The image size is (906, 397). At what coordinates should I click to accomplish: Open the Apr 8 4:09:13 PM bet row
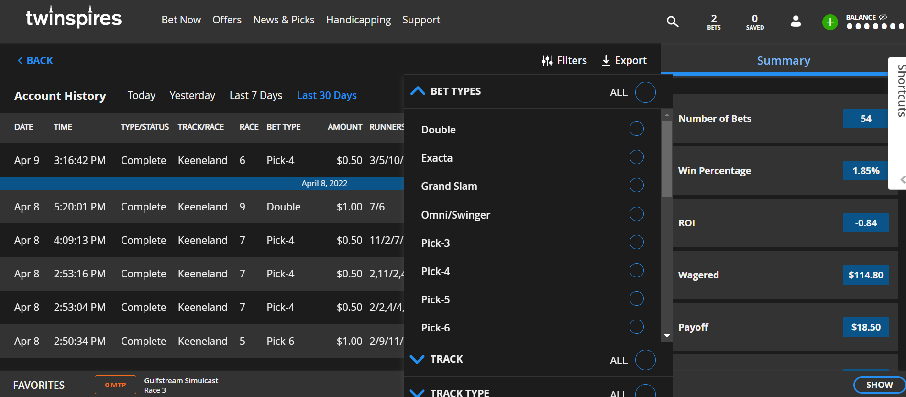click(x=202, y=240)
